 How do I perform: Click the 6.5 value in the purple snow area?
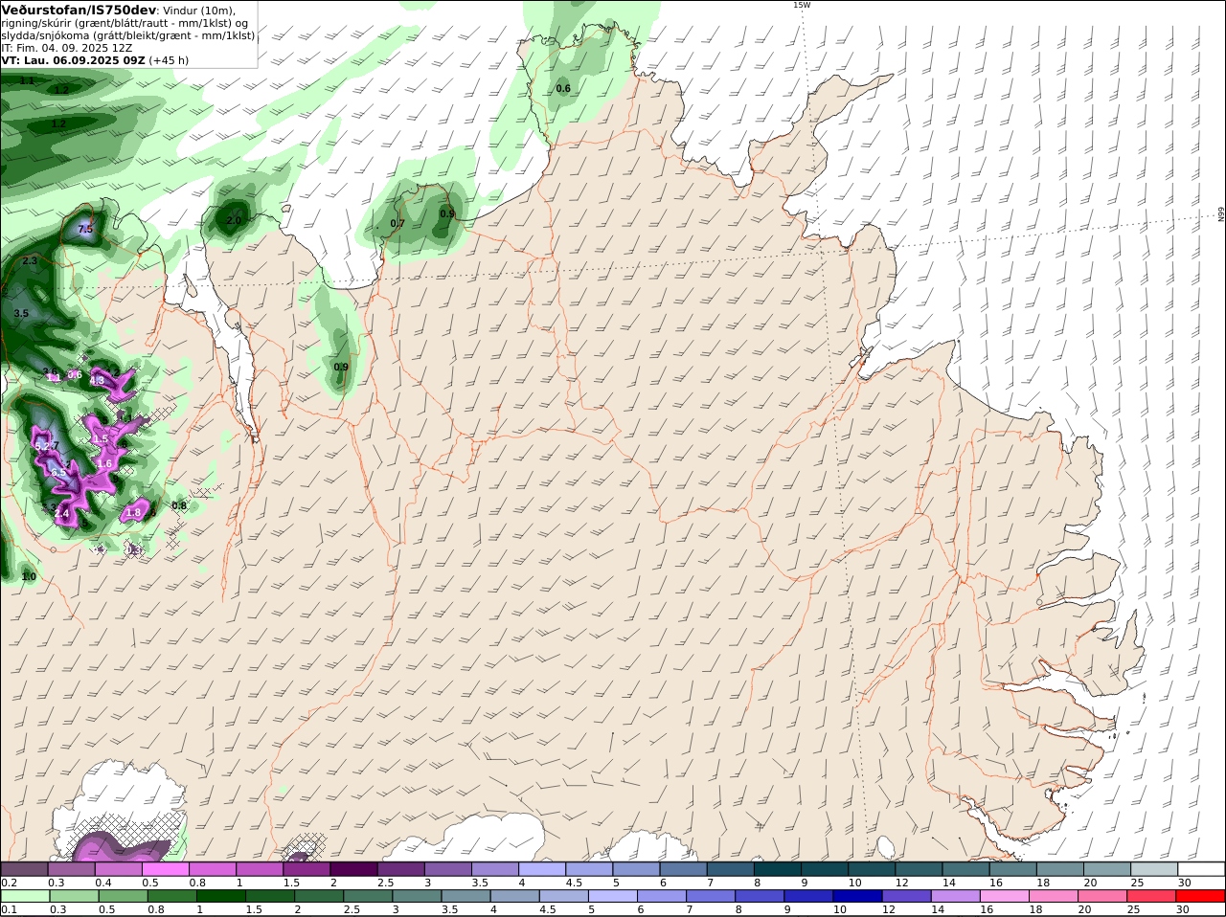[x=58, y=473]
